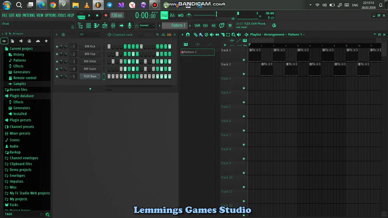Open the EDIT menu

coord(11,16)
